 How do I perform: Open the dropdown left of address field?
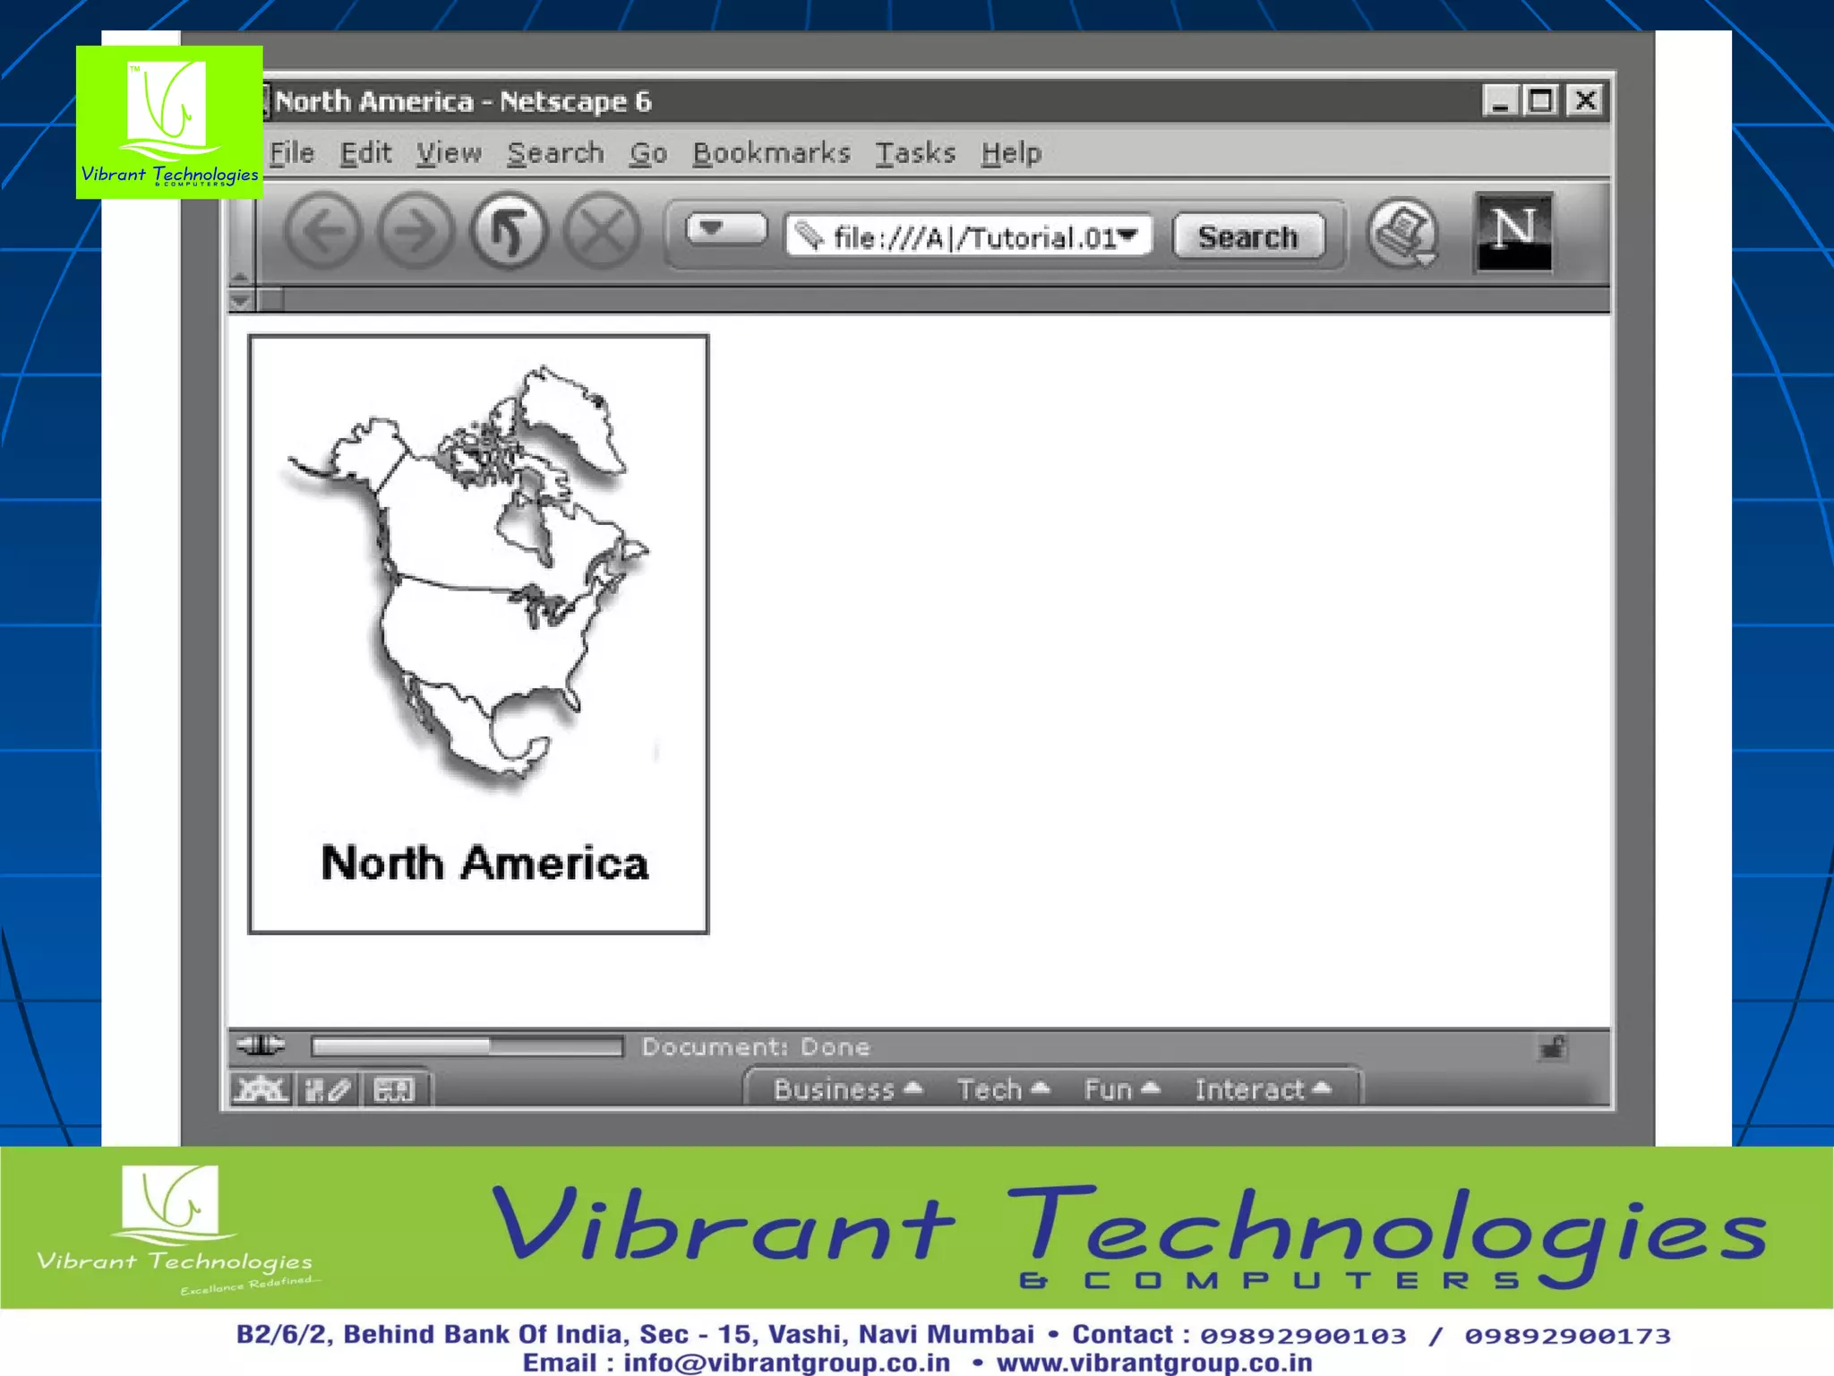[x=726, y=228]
